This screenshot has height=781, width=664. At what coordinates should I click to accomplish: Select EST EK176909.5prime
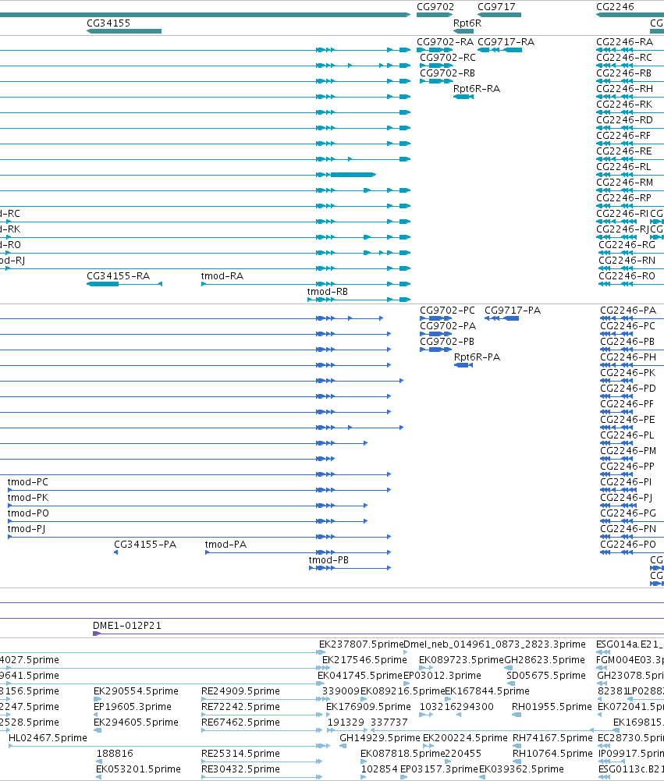(368, 708)
